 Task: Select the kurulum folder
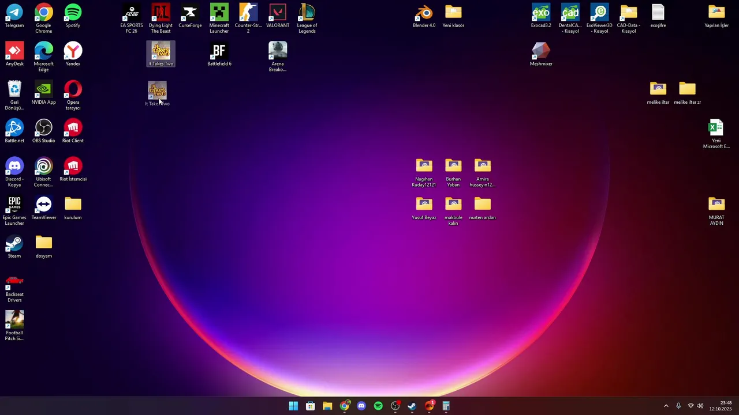[x=73, y=208]
